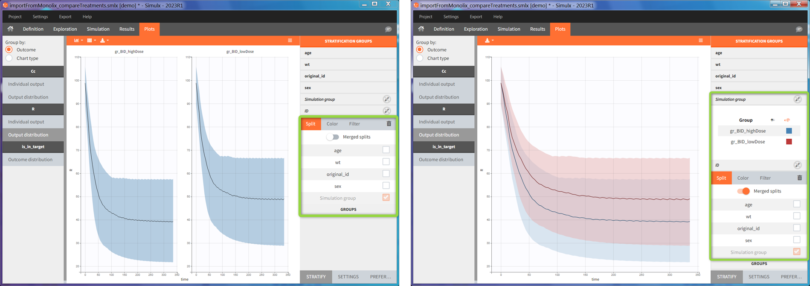
Task: Click edit icon beside Simulation group, left window
Action: [386, 99]
